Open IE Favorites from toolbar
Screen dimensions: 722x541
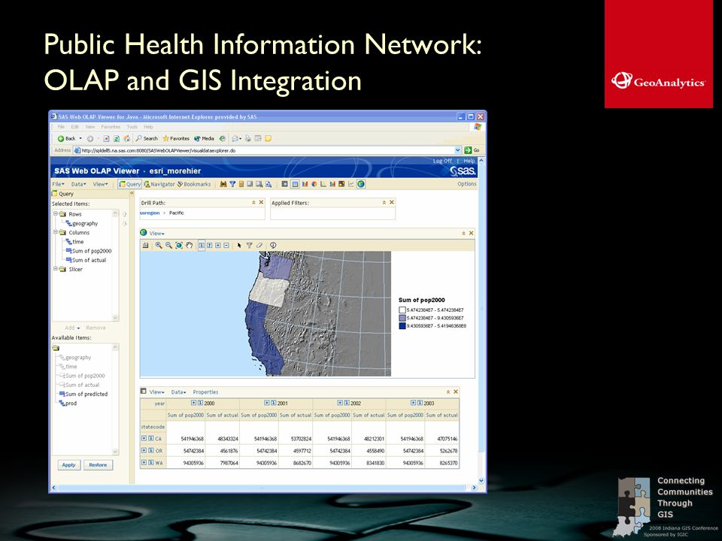(176, 138)
